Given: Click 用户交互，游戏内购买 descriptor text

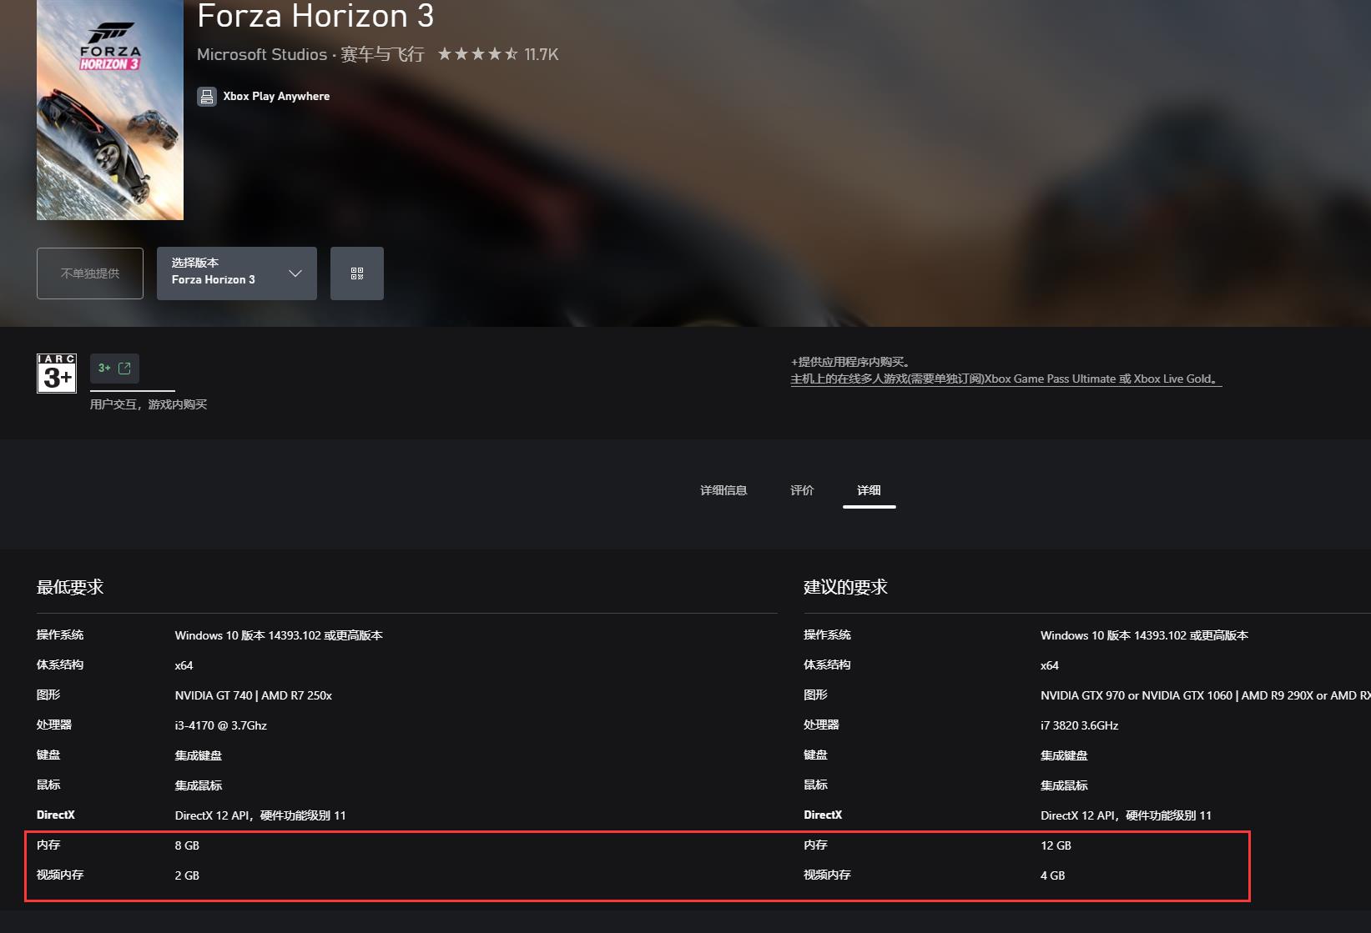Looking at the screenshot, I should [149, 404].
